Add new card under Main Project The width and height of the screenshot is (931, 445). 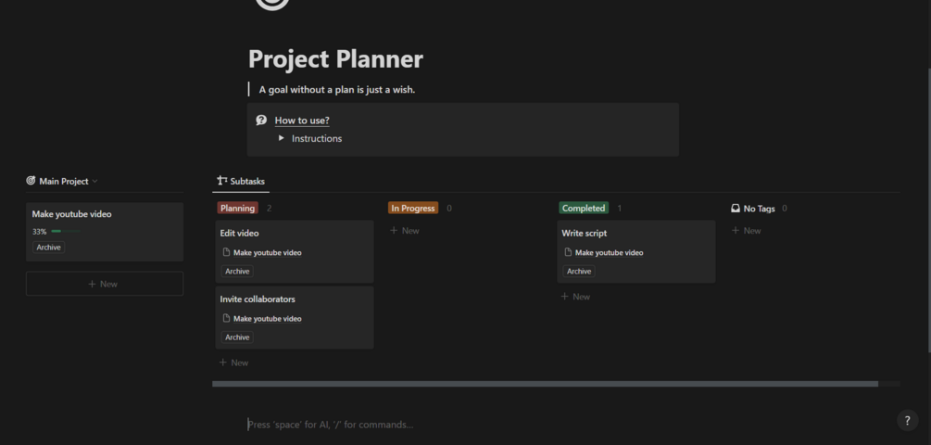[104, 284]
